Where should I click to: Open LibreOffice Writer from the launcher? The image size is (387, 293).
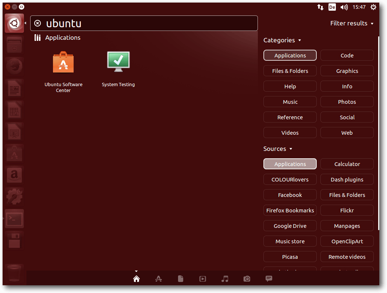pos(14,88)
